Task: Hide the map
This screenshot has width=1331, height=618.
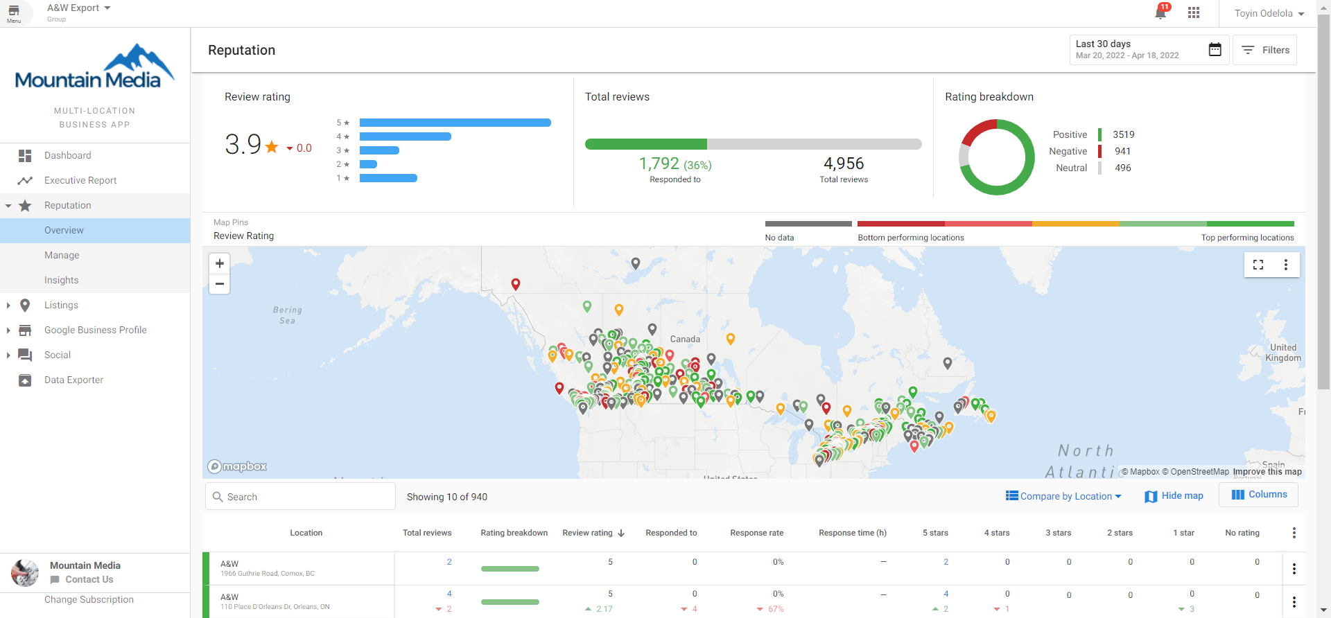Action: click(1174, 496)
